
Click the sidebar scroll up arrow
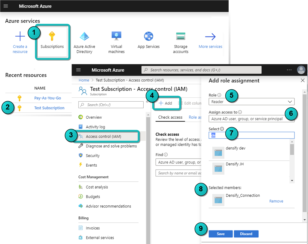pyautogui.click(x=148, y=115)
